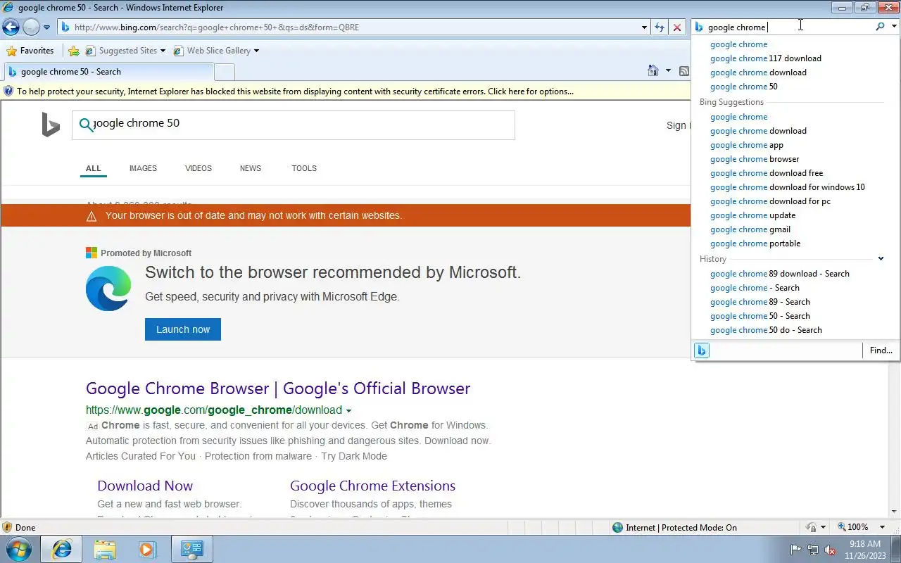This screenshot has width=901, height=563.
Task: Click the Home page icon
Action: pyautogui.click(x=653, y=70)
